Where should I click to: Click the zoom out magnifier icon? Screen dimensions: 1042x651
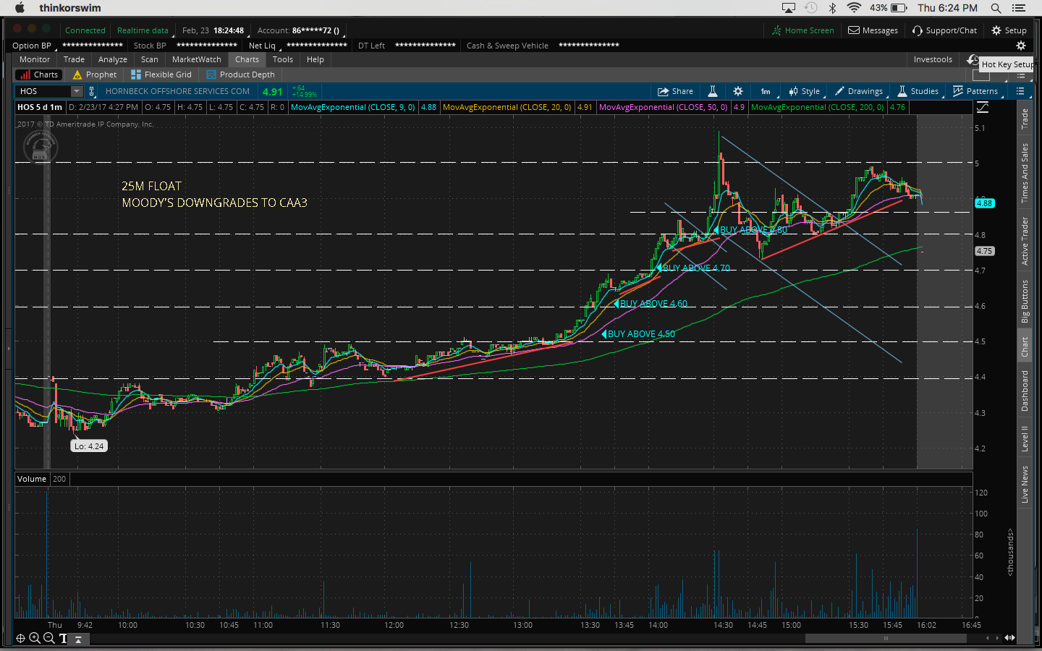[x=49, y=638]
